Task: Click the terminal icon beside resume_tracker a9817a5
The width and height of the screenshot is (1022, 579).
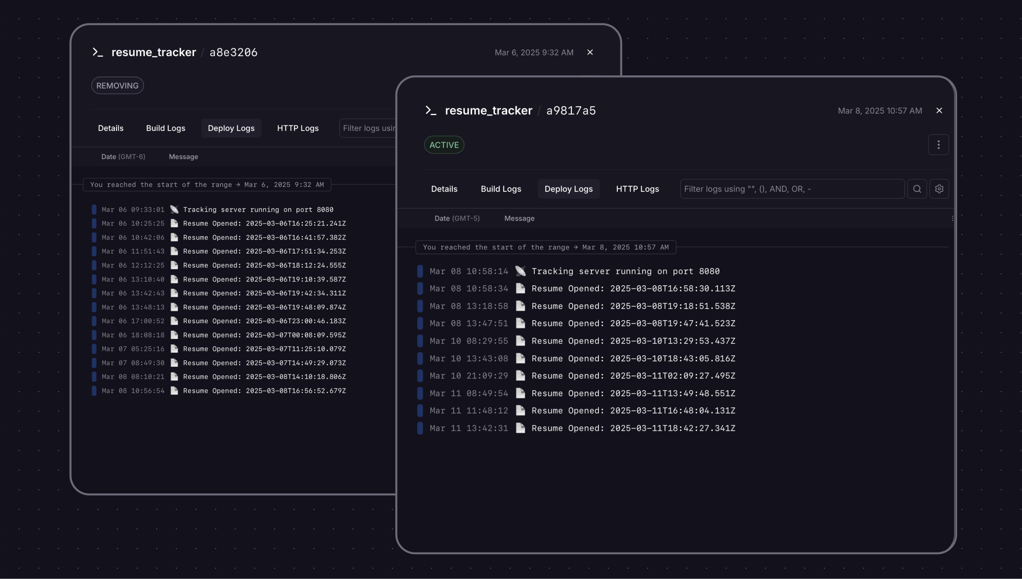Action: pos(430,110)
